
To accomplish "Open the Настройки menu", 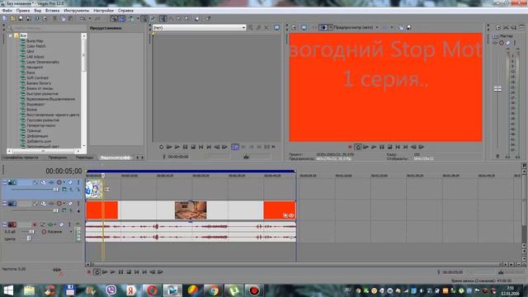I will click(103, 11).
